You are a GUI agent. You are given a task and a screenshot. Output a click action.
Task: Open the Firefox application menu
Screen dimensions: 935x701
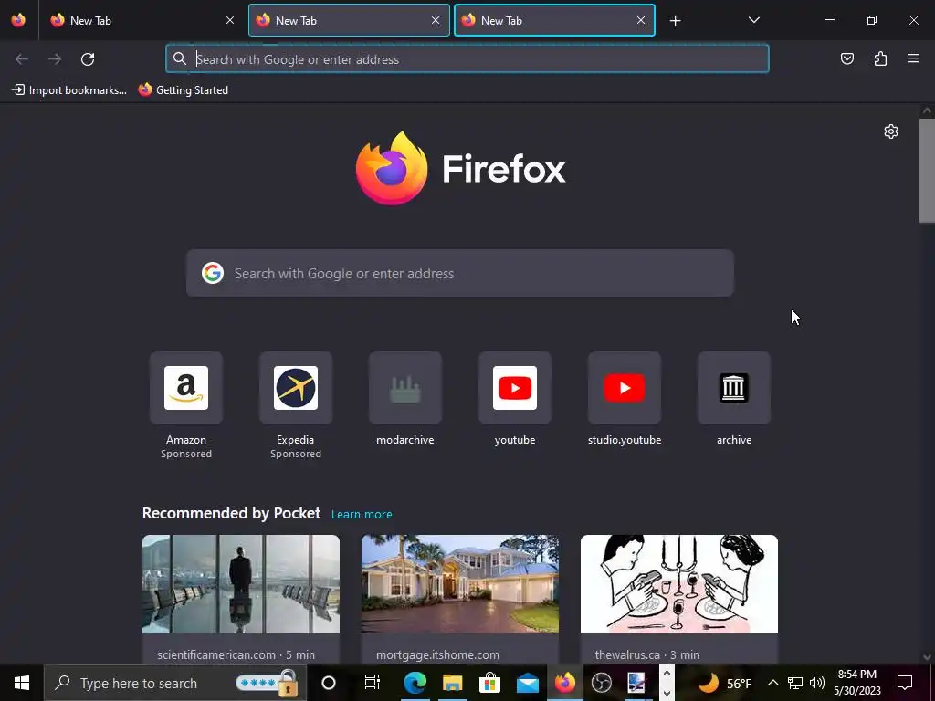(x=913, y=58)
